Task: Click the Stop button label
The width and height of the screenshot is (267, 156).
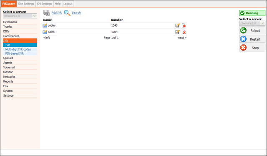Action: pos(255,48)
